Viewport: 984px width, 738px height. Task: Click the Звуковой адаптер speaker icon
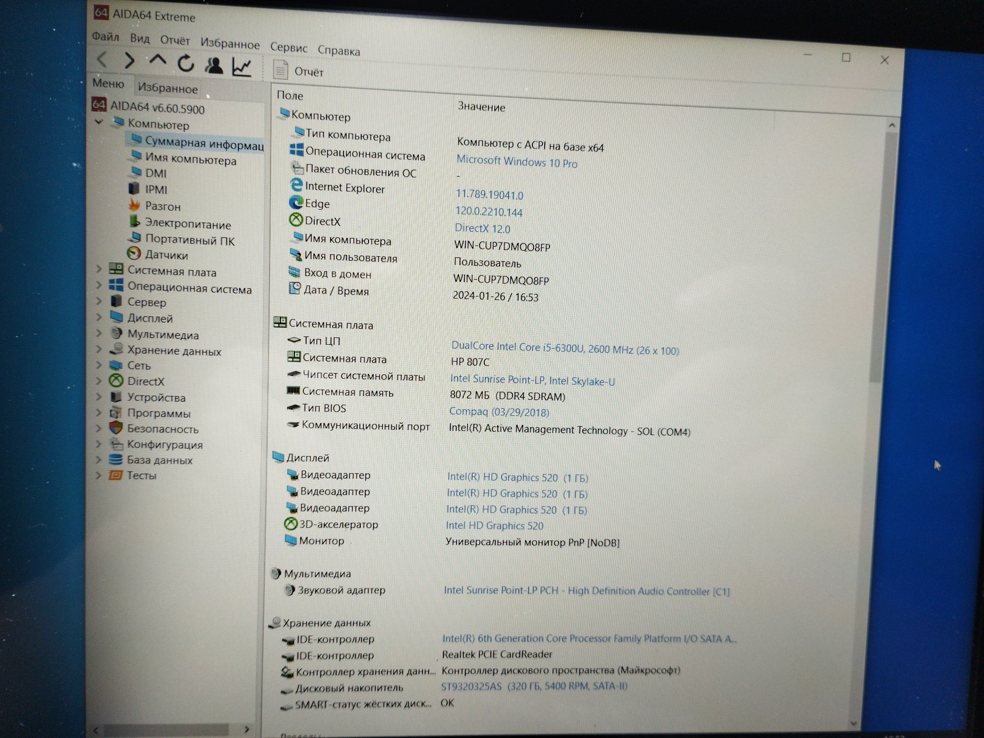click(290, 589)
